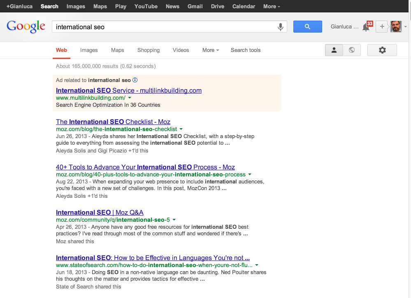The height and width of the screenshot is (298, 411).
Task: Open green arrow beside international-seo-checklist URL
Action: point(181,129)
